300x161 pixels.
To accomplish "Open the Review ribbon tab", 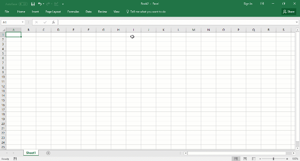I will tap(102, 12).
